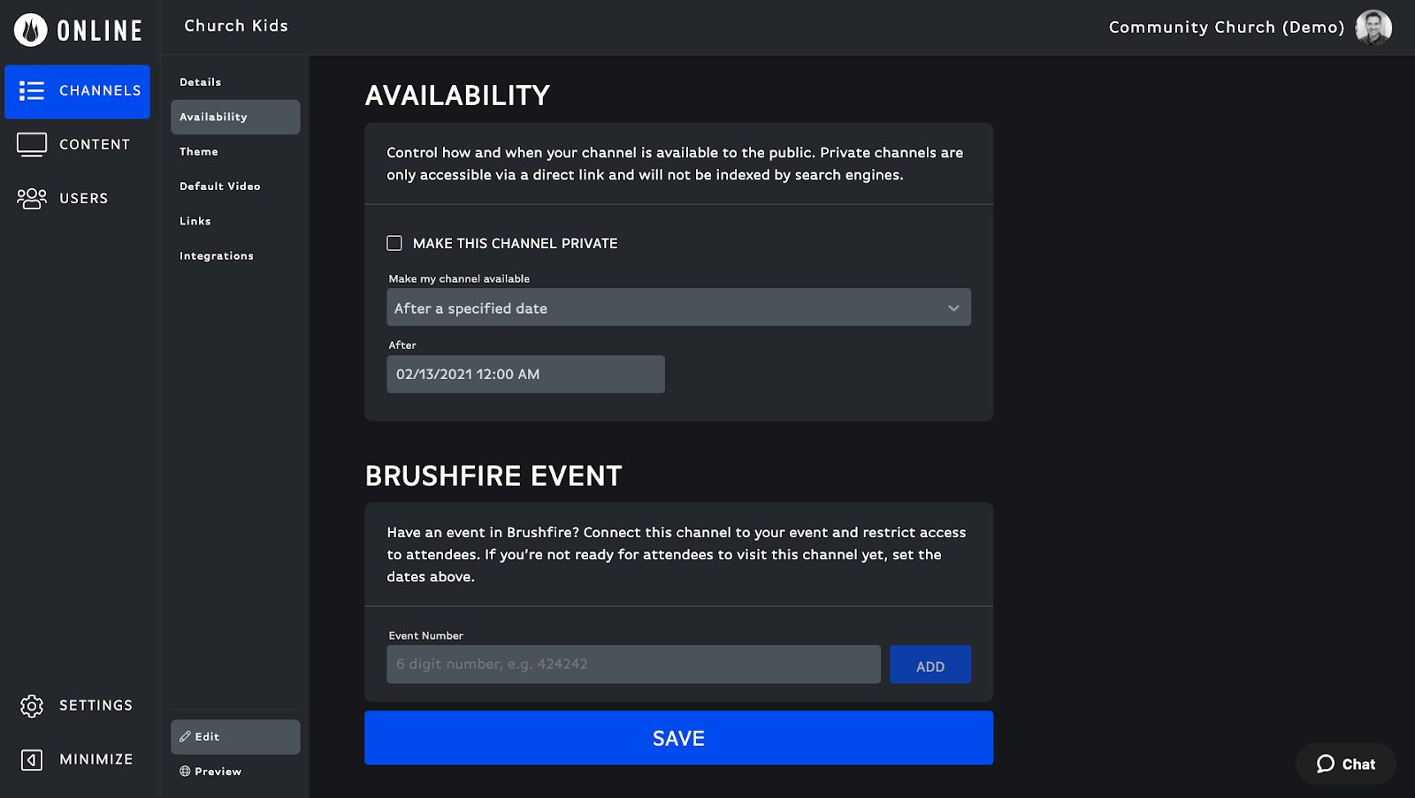Screen dimensions: 1415x798
Task: Open Settings via the gear icon
Action: point(31,705)
